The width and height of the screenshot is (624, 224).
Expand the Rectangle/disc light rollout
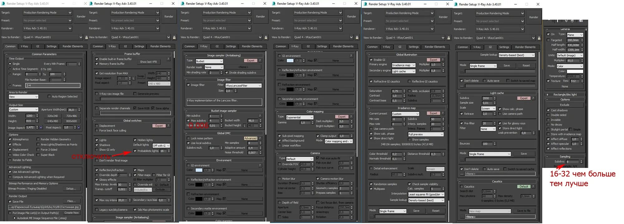(x=565, y=94)
